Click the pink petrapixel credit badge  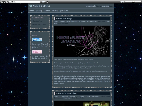[37, 52]
